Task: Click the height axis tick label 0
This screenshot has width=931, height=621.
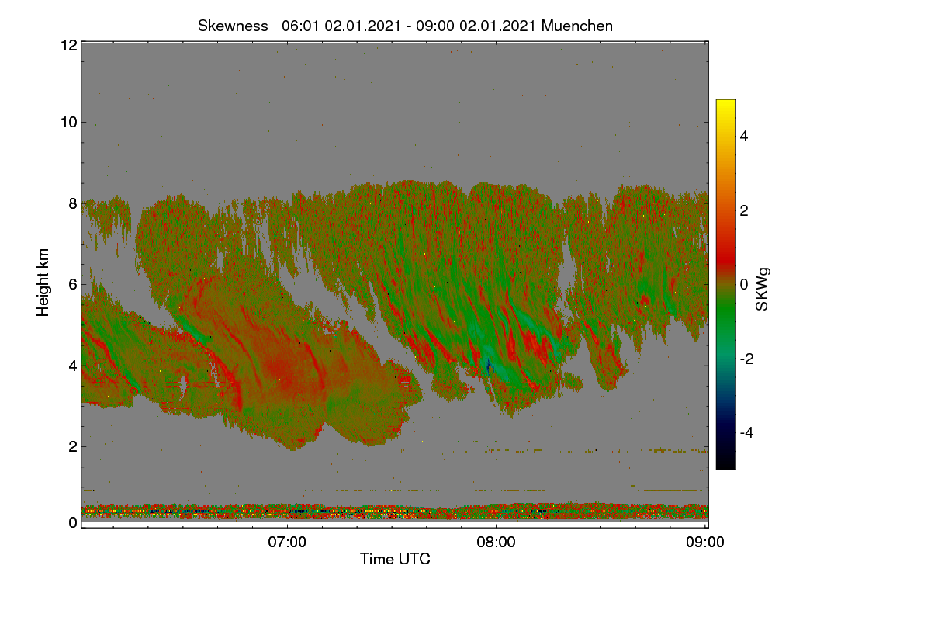Action: click(73, 522)
